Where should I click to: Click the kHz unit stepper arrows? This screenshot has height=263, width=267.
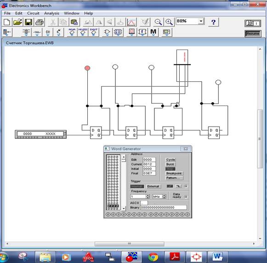tap(164, 196)
